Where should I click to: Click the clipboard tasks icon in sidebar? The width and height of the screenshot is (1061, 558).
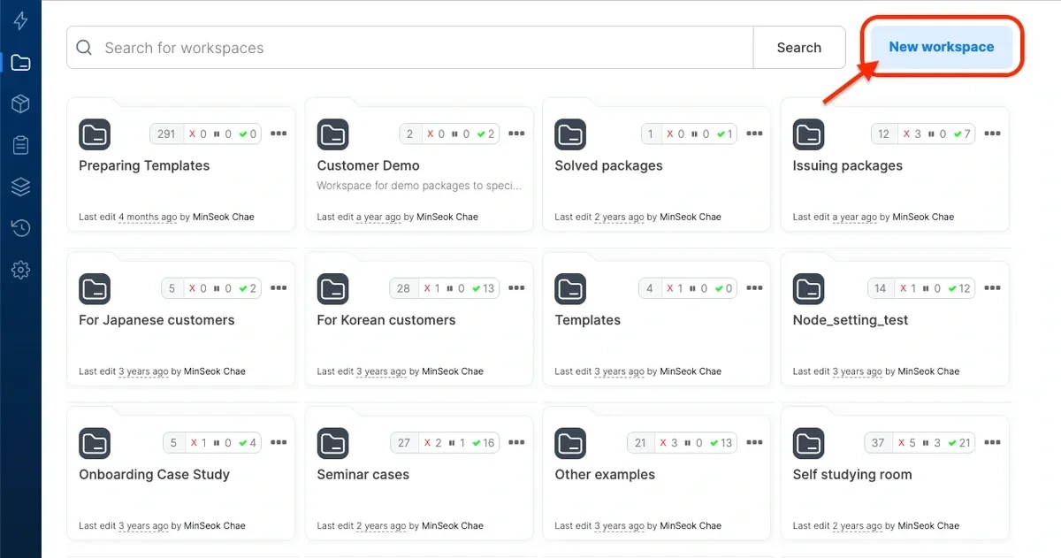tap(19, 144)
